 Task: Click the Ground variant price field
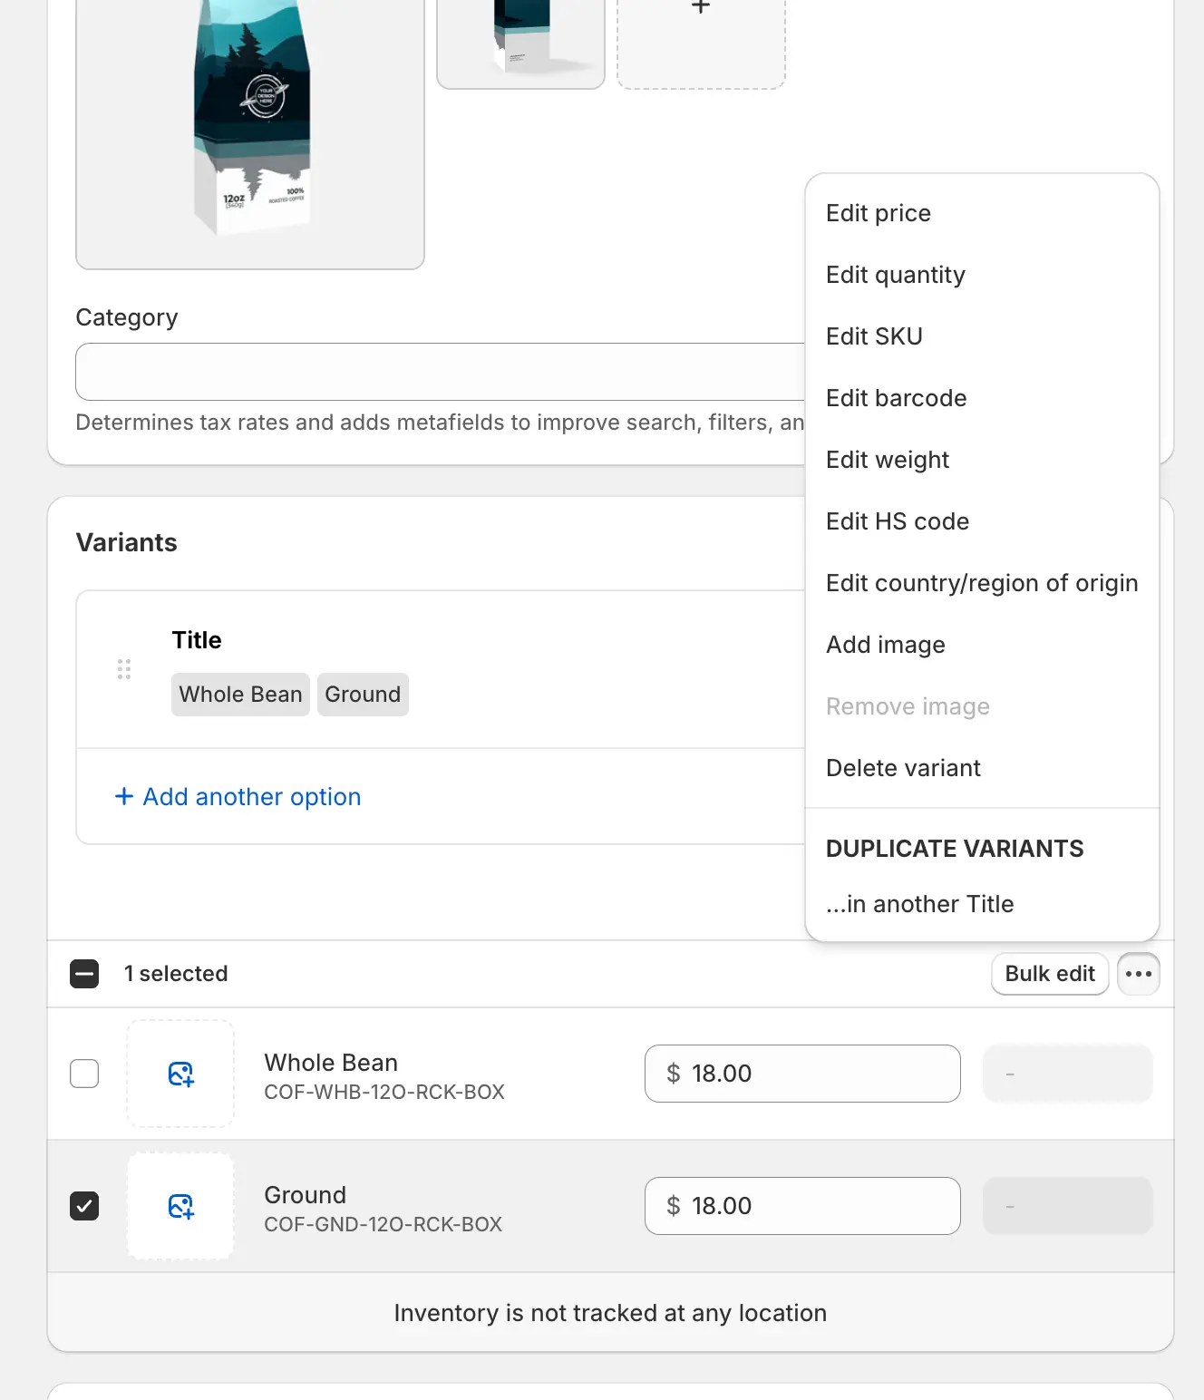802,1206
